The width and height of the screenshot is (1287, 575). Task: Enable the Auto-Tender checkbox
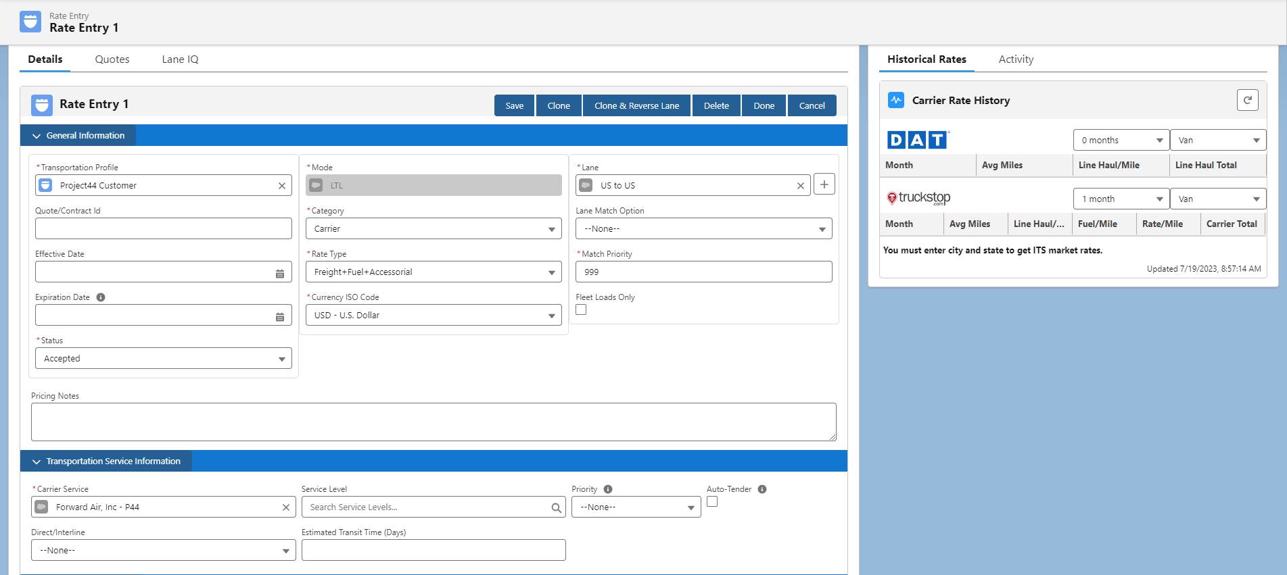(x=712, y=501)
